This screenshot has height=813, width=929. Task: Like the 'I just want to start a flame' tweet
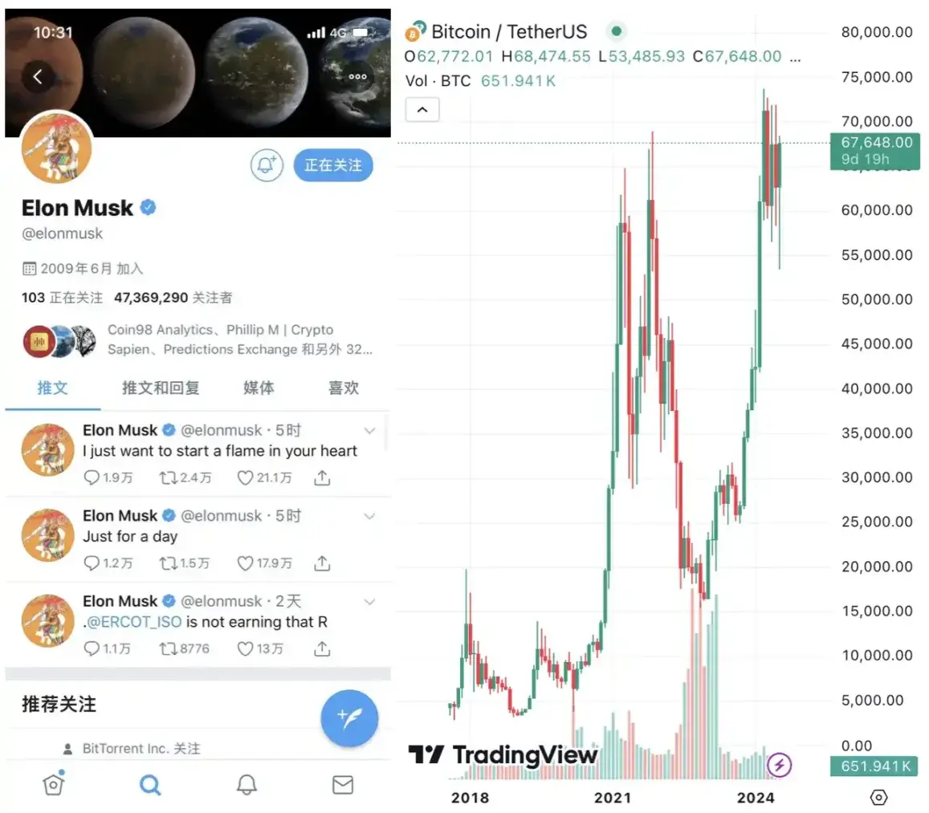[245, 478]
